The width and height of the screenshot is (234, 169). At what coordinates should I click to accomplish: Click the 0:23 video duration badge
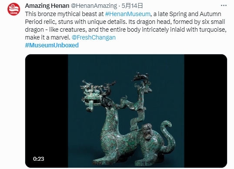point(39,159)
